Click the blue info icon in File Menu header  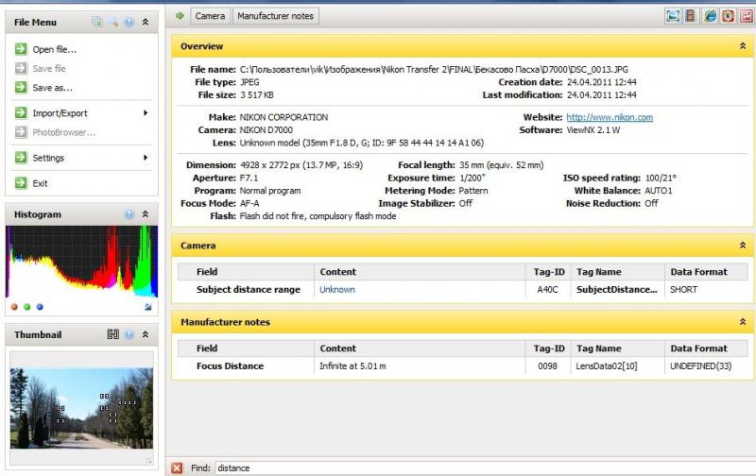click(129, 22)
